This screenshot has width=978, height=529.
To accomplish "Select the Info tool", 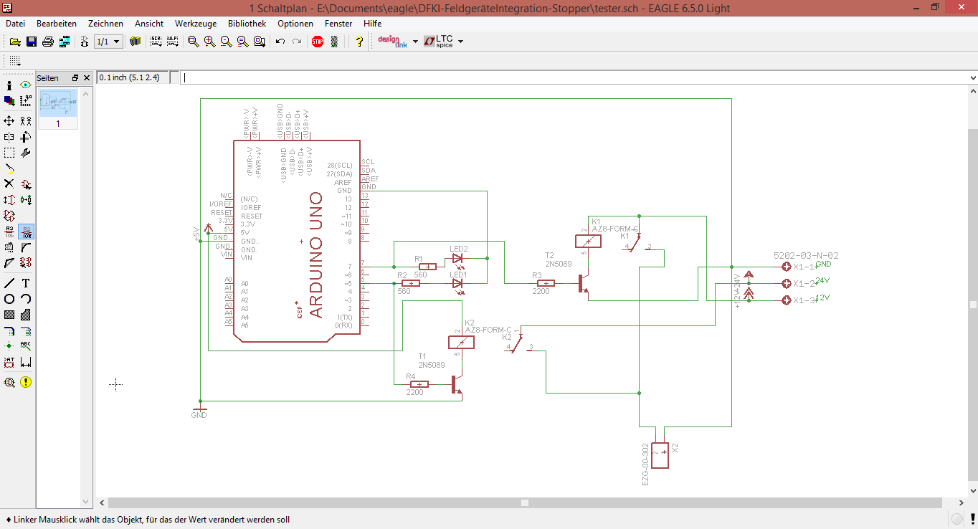I will pos(9,85).
